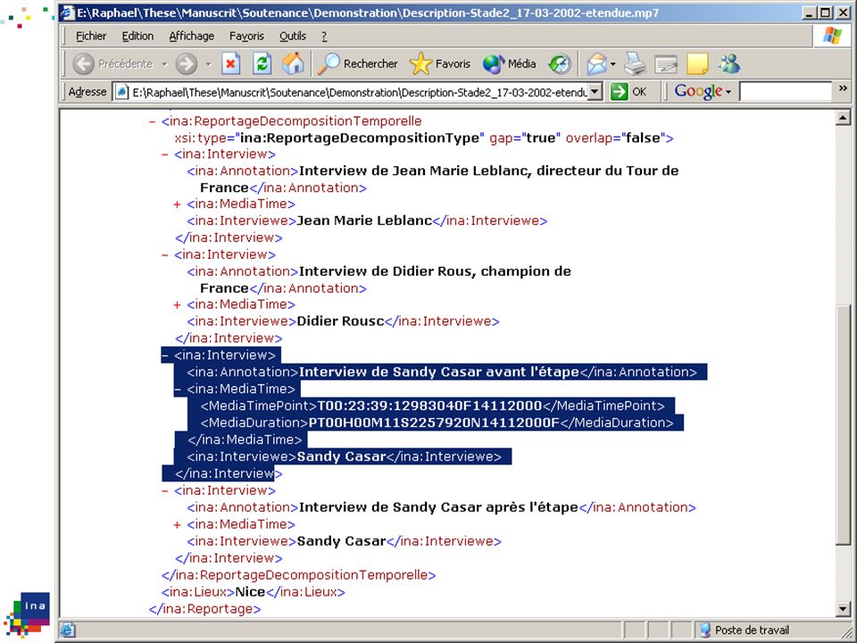
Task: Click the ina logo at bottom left
Action: click(28, 614)
